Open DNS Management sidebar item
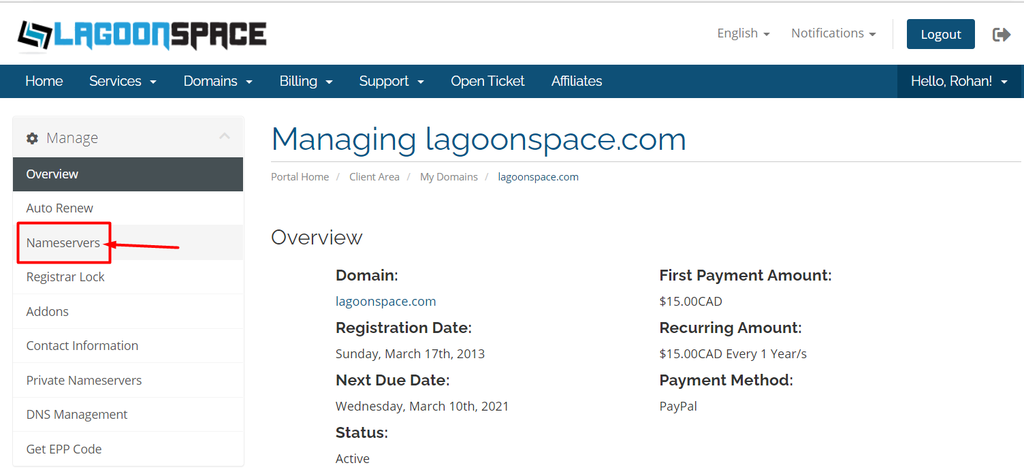The height and width of the screenshot is (476, 1024). [x=77, y=414]
